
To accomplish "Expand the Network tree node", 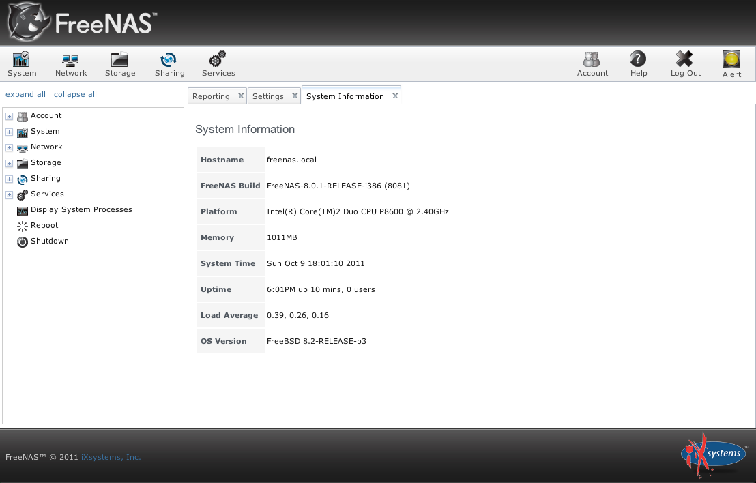I will [9, 148].
